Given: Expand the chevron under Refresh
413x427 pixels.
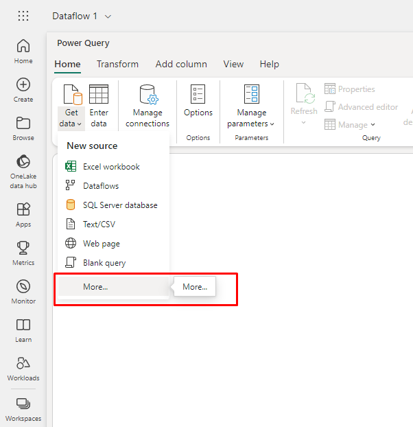Looking at the screenshot, I should pos(304,123).
